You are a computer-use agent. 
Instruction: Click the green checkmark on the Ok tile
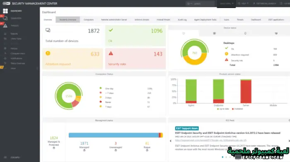click(x=111, y=30)
